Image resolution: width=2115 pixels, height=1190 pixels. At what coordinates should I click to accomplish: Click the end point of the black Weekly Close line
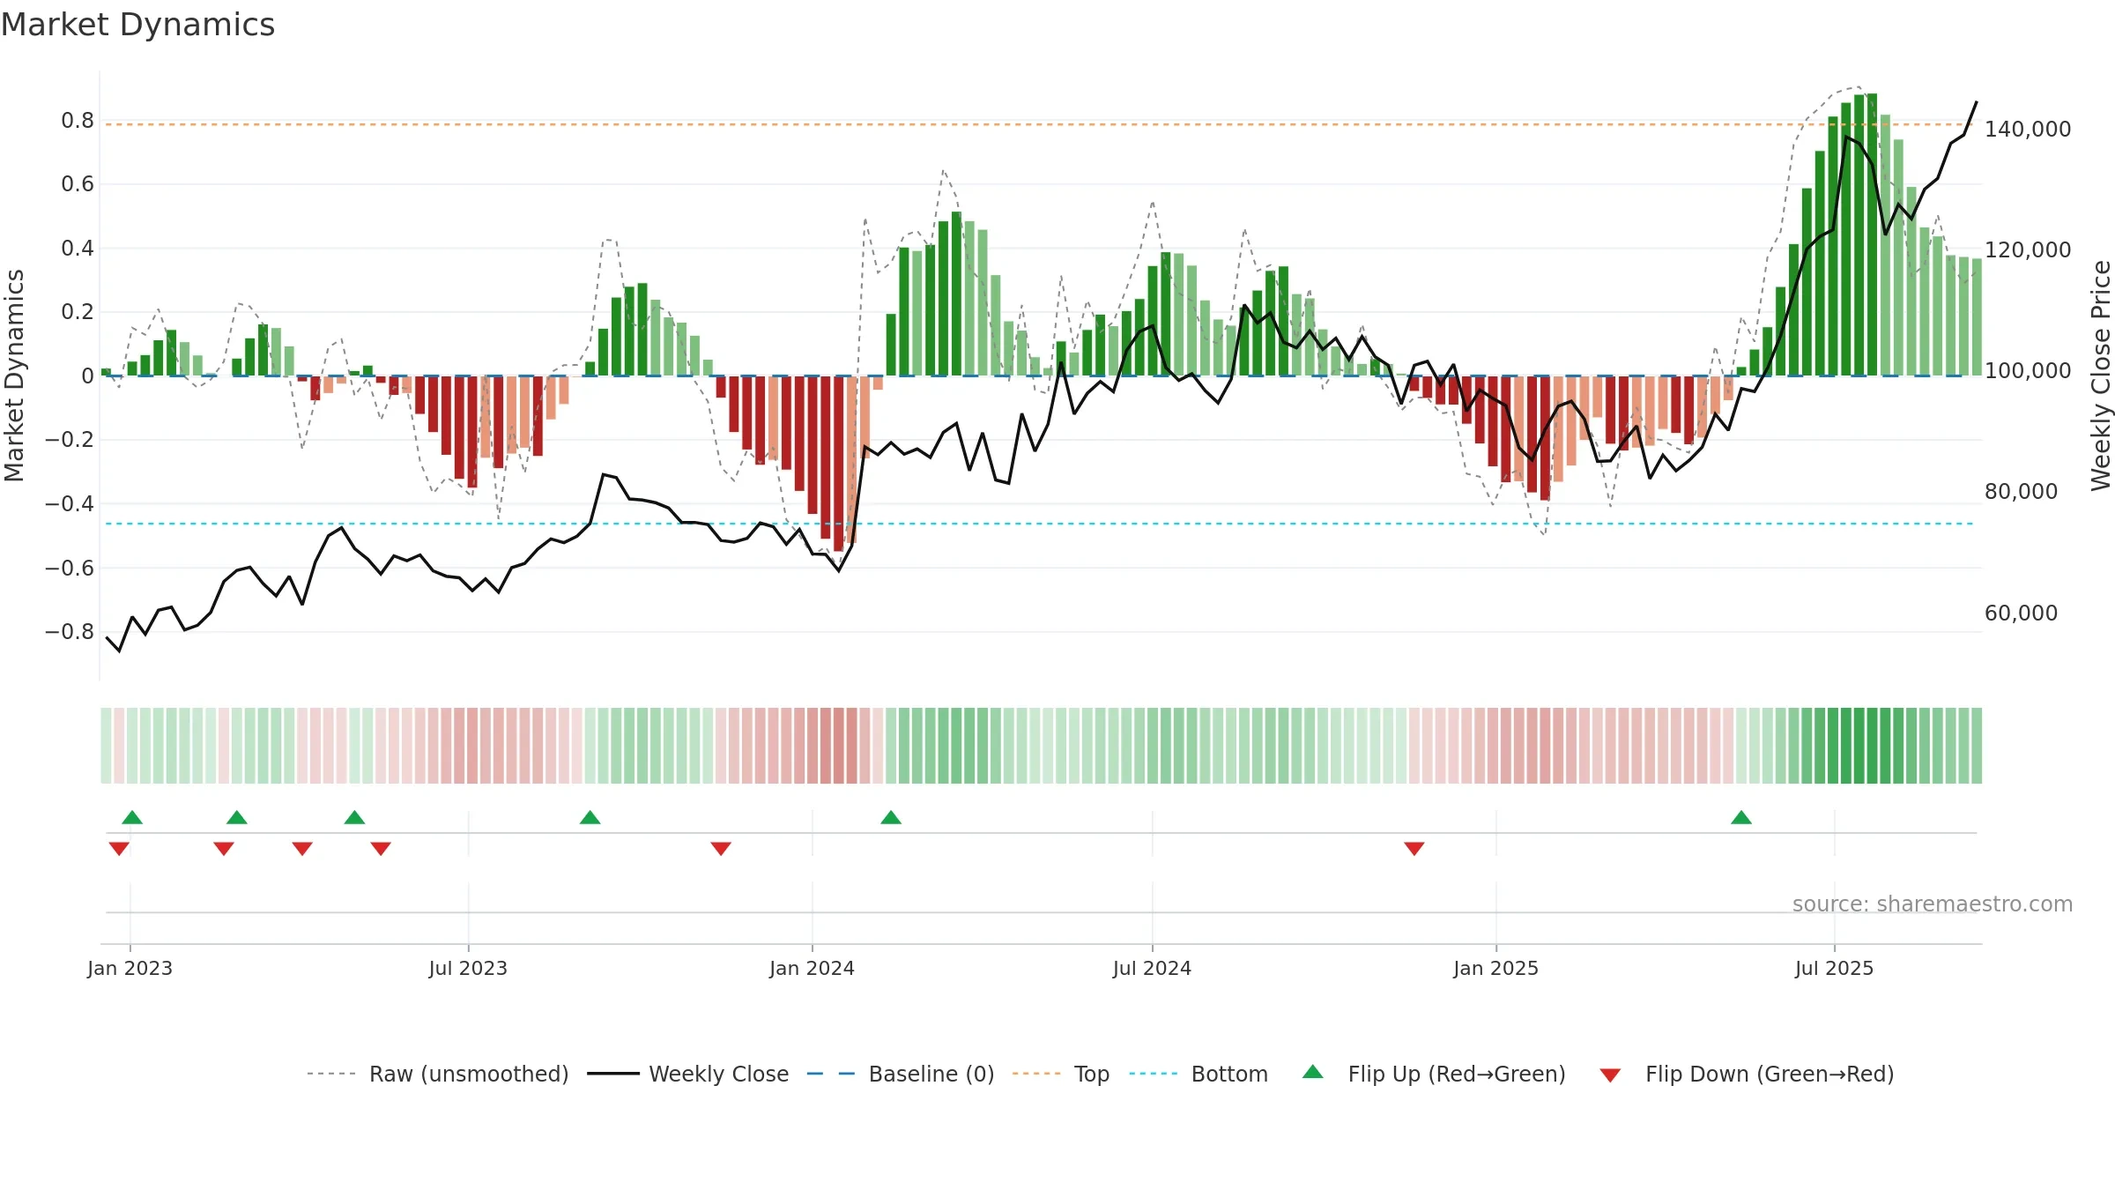click(x=1977, y=102)
